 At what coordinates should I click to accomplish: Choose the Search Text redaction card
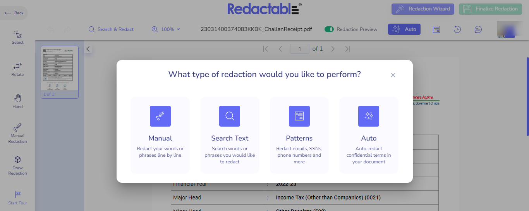click(230, 135)
